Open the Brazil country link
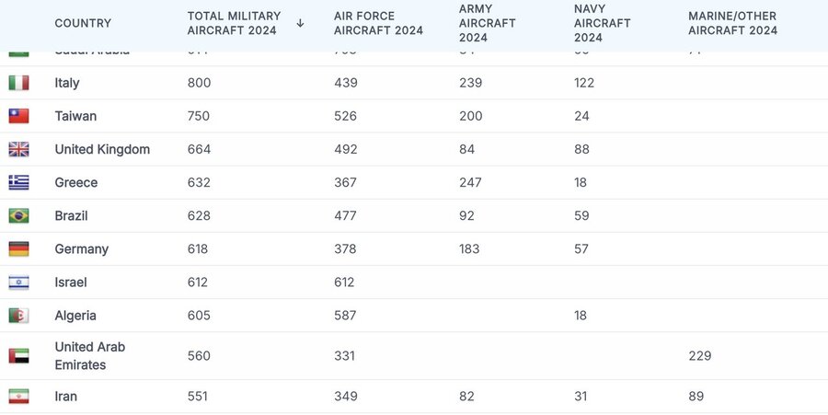This screenshot has height=415, width=828. click(72, 215)
